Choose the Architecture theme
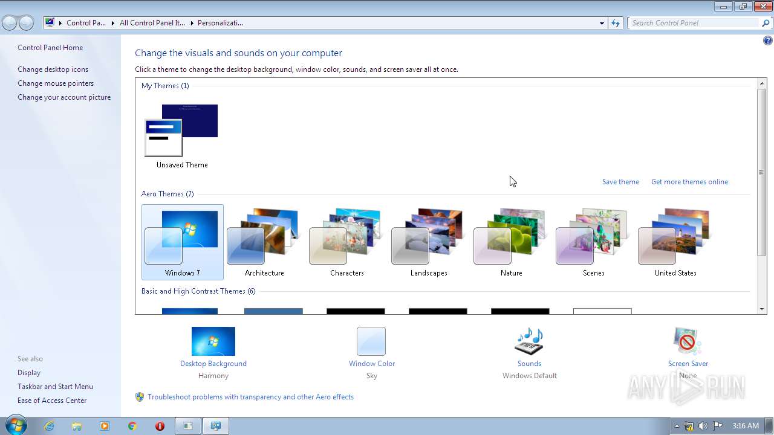This screenshot has width=774, height=435. click(264, 242)
